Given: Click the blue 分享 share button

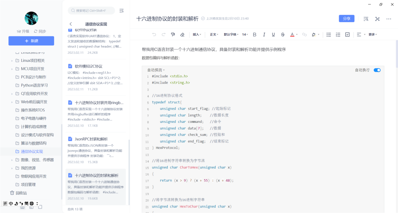Looking at the screenshot, I should tap(346, 18).
